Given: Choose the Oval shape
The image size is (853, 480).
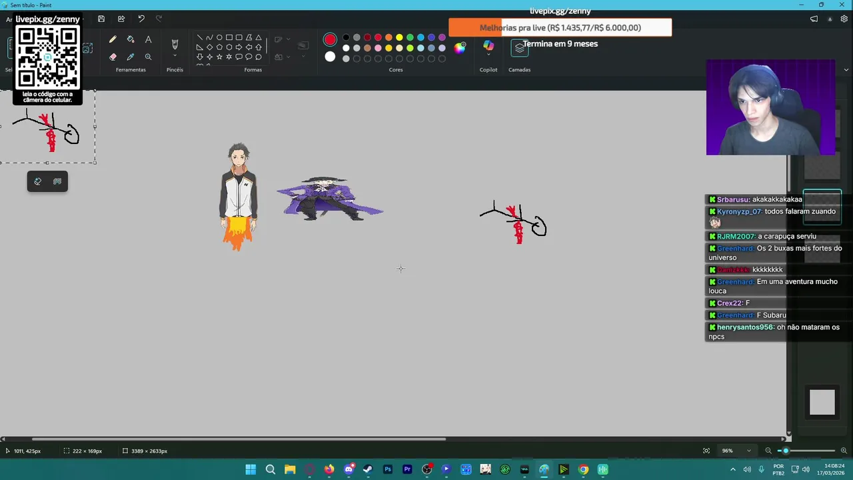Looking at the screenshot, I should [x=219, y=38].
